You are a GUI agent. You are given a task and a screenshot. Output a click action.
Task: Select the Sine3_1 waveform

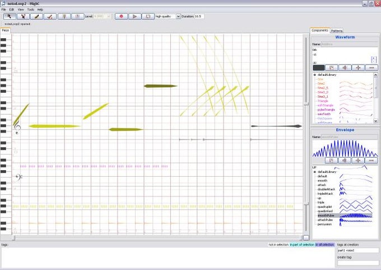[x=323, y=97]
